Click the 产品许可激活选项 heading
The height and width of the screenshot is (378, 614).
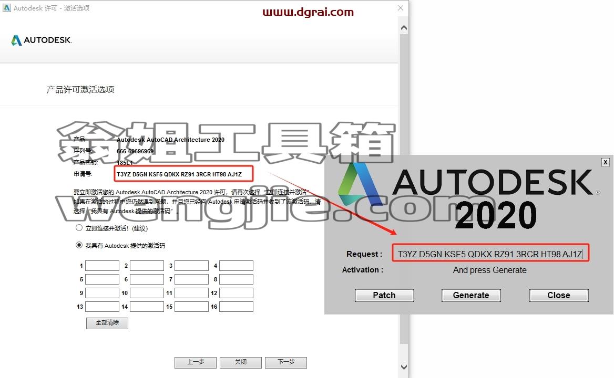80,90
